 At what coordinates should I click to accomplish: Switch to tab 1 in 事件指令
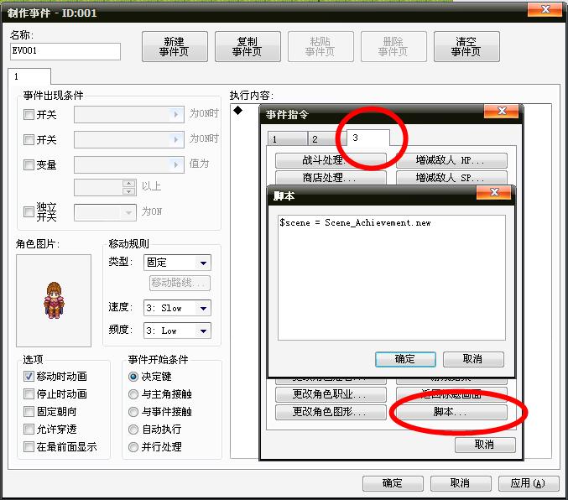(x=287, y=139)
